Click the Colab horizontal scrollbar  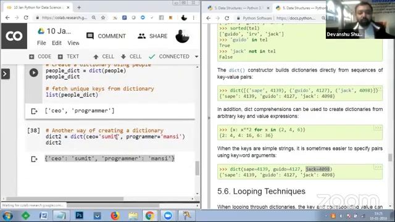(65, 199)
